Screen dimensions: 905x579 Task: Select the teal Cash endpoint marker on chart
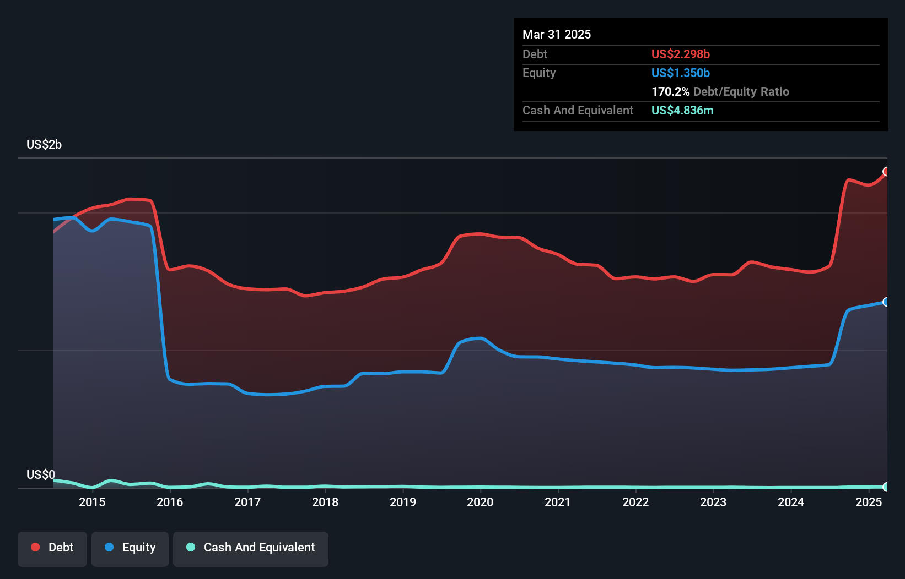[x=886, y=487]
